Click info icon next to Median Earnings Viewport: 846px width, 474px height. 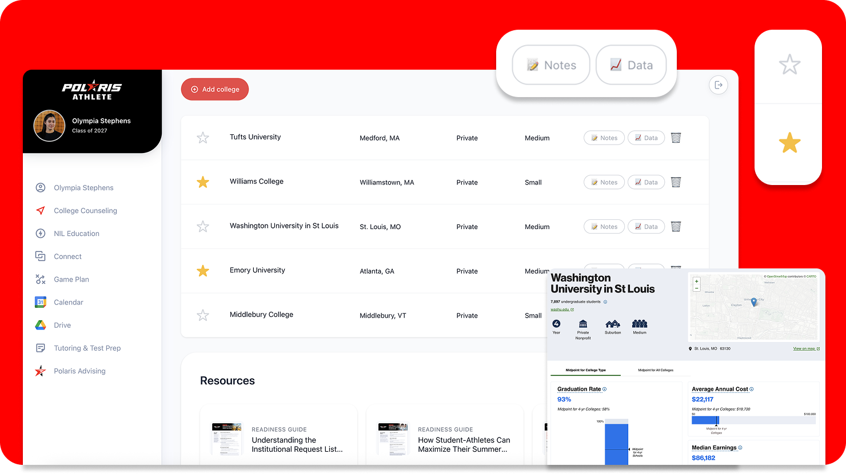(740, 448)
